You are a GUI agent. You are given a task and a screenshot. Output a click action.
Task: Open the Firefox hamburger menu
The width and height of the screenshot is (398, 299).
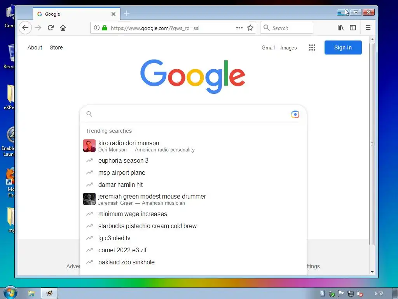[368, 28]
